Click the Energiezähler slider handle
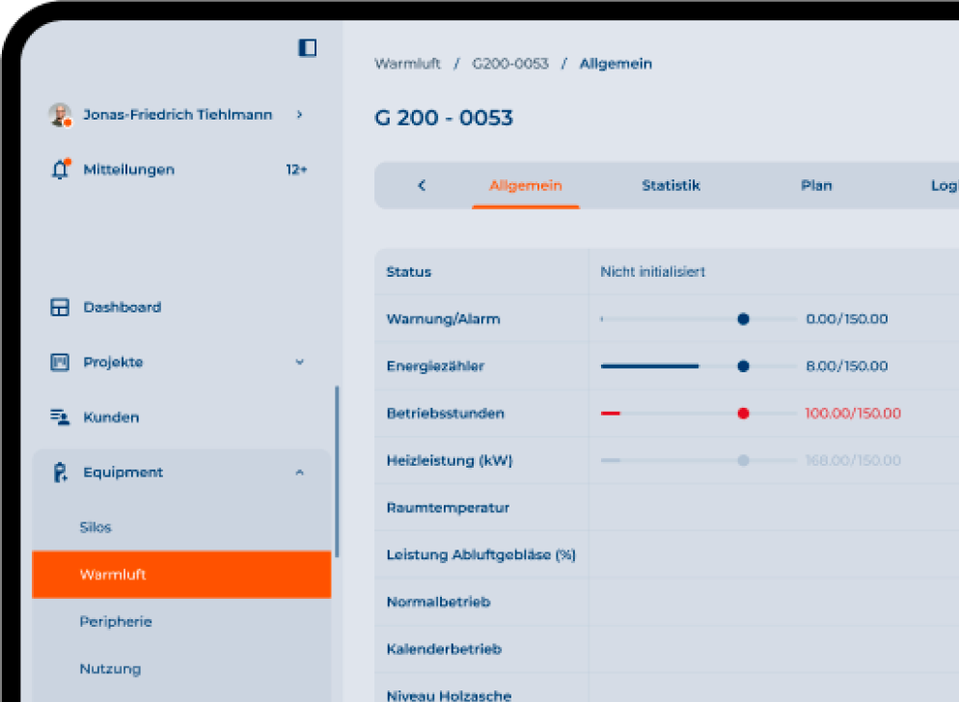Viewport: 959px width, 702px height. click(x=743, y=366)
